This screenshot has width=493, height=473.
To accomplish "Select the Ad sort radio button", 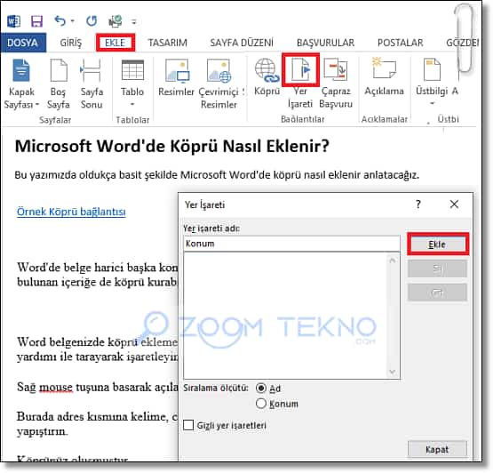I will click(261, 388).
